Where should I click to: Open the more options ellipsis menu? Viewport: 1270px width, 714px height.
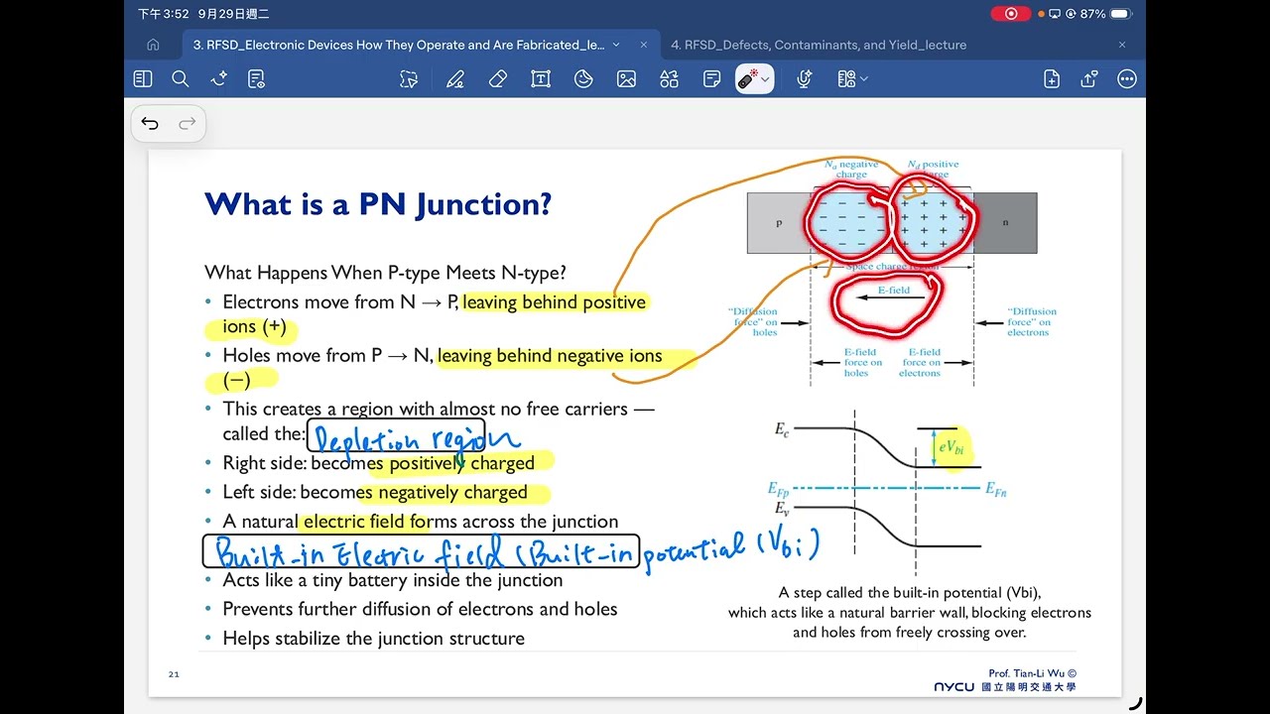pyautogui.click(x=1127, y=79)
